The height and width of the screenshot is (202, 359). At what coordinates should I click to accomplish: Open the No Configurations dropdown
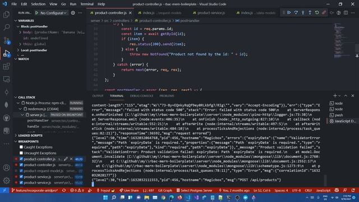(53, 13)
